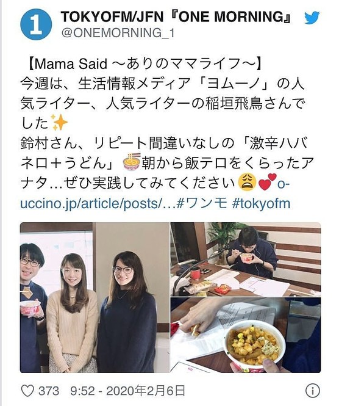Viewport: 339px width, 406px height.
Task: Click the Mama Said title text
Action: click(145, 63)
